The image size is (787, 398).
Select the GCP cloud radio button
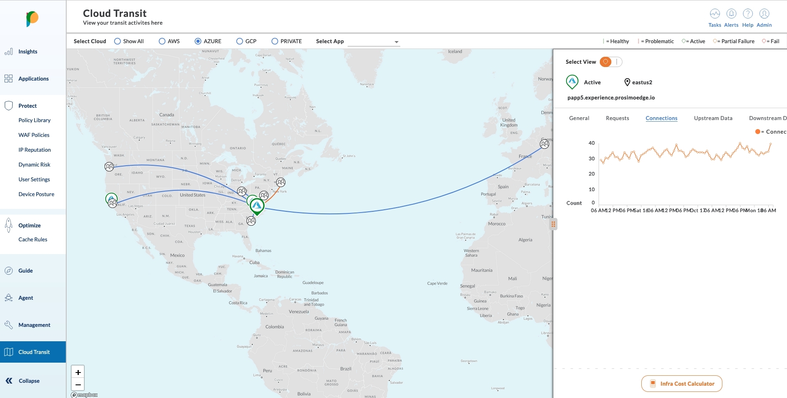(x=239, y=41)
